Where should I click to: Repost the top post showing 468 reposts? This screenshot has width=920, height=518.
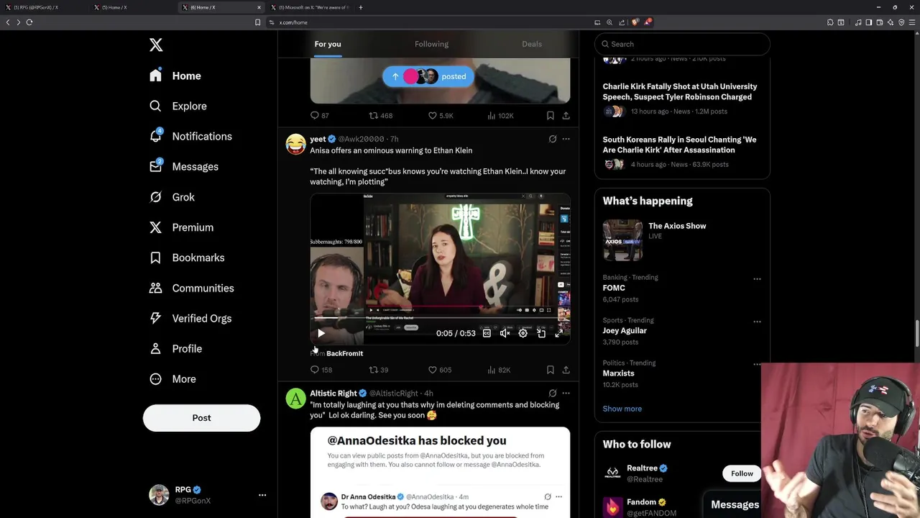pos(380,115)
